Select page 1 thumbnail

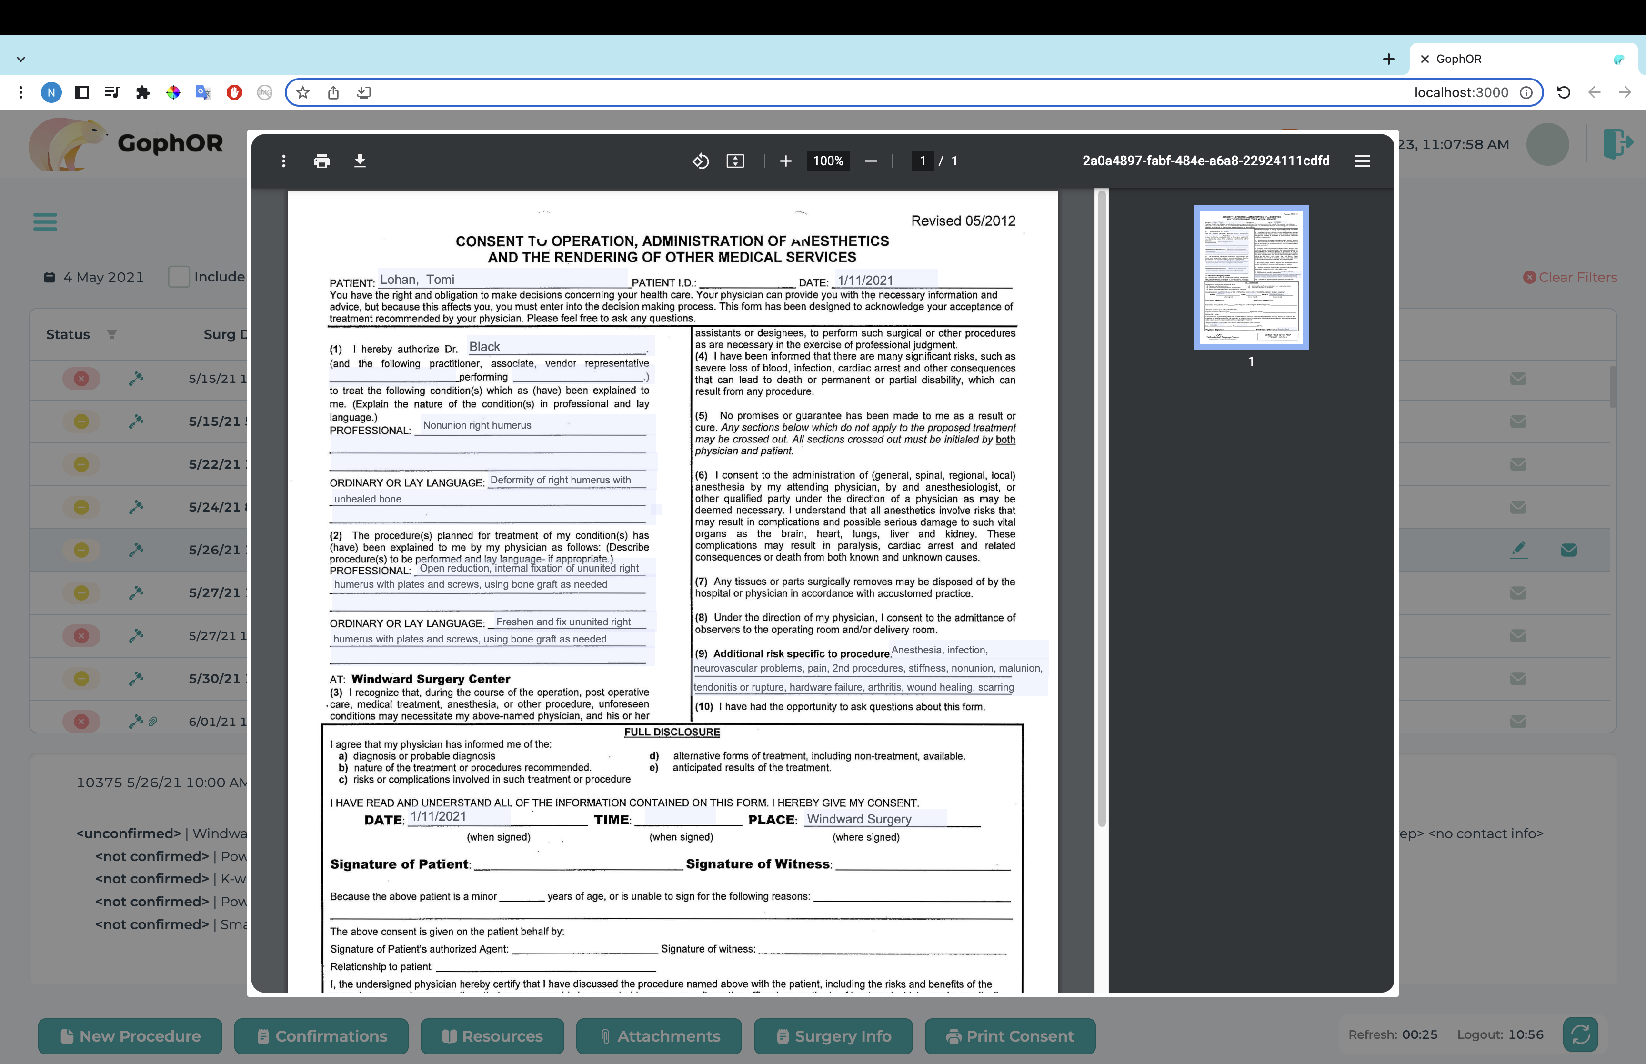click(1251, 277)
